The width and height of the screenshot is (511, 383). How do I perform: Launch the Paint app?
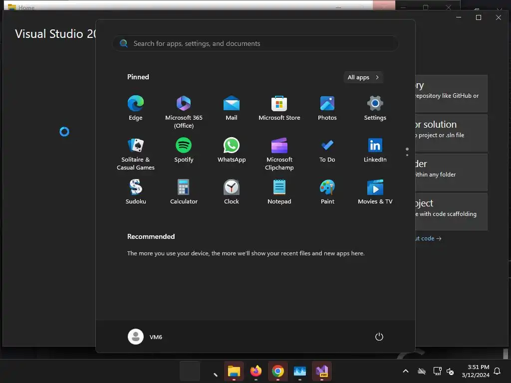tap(327, 192)
